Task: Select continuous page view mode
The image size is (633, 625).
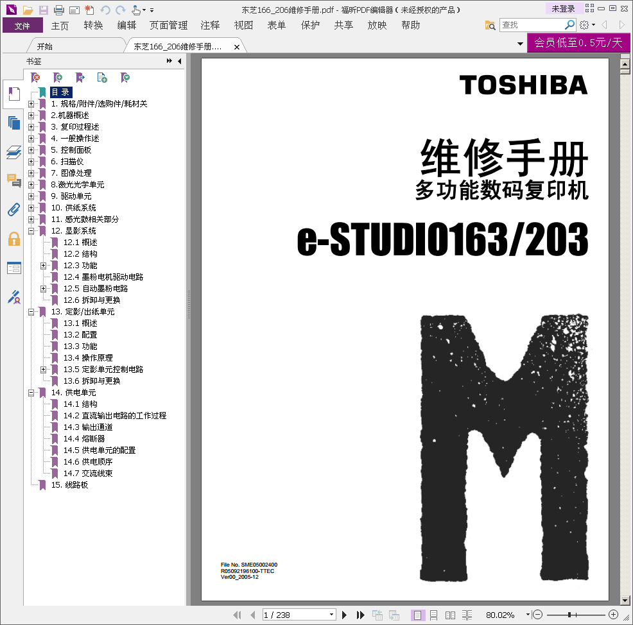Action: coord(433,615)
